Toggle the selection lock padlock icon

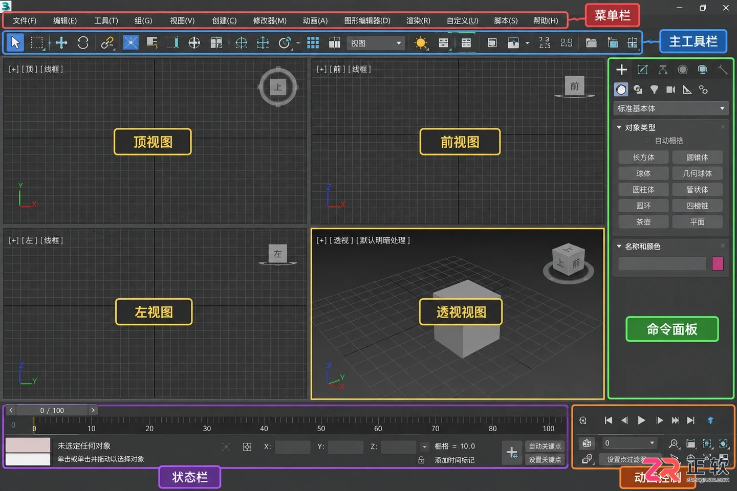pyautogui.click(x=421, y=460)
